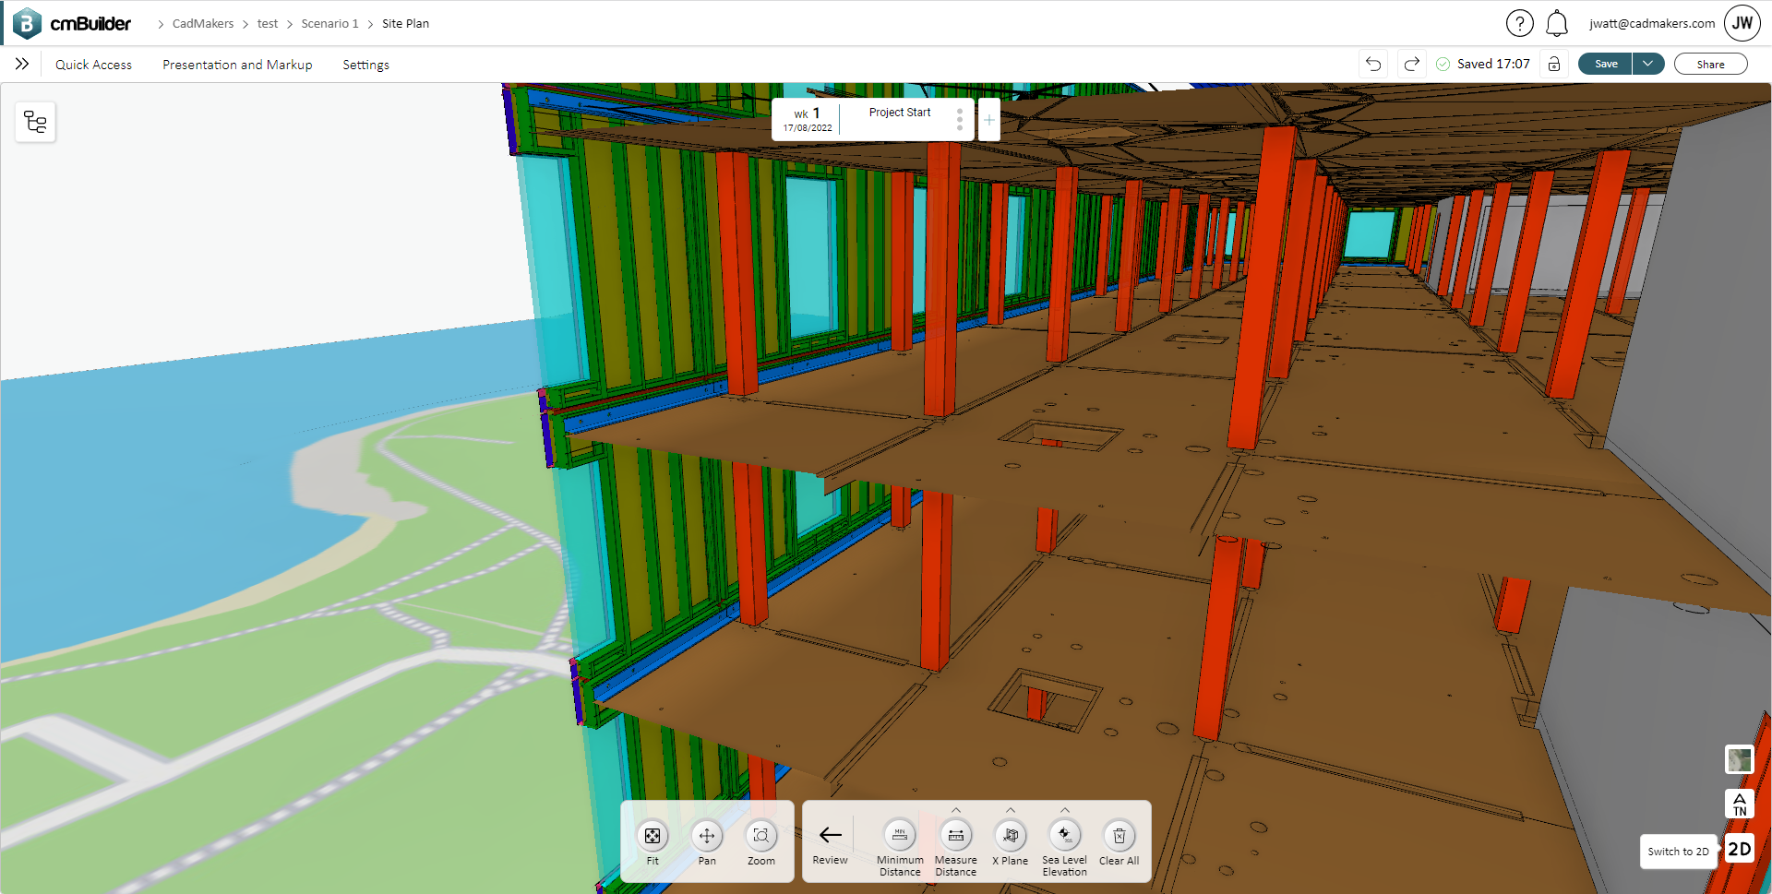Toggle the map imagery thumbnail
The width and height of the screenshot is (1772, 894).
coord(1740,759)
